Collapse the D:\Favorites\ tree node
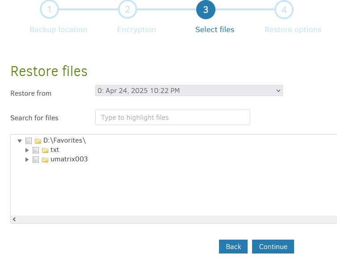Viewport: 337px width, 266px height. (x=20, y=141)
